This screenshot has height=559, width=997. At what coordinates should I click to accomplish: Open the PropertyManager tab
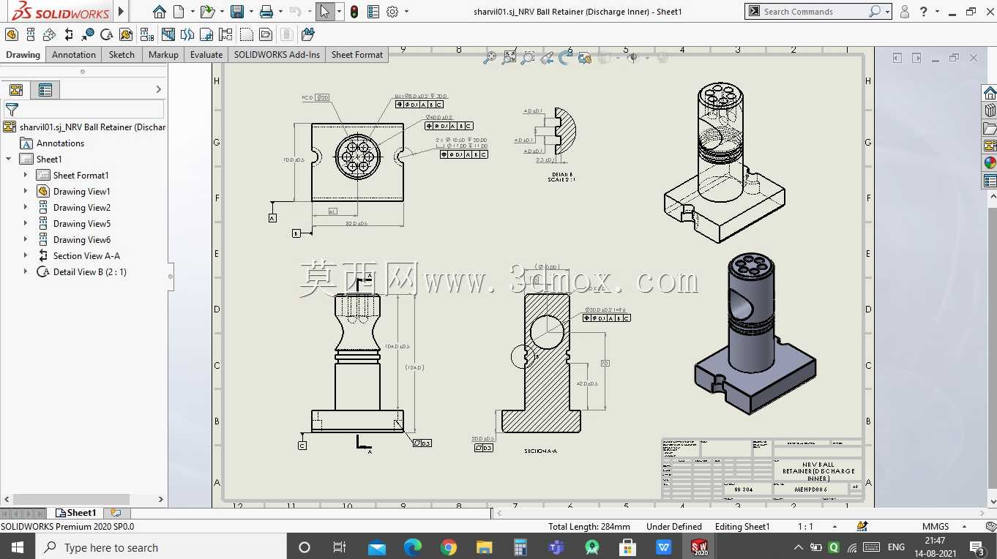pyautogui.click(x=45, y=90)
